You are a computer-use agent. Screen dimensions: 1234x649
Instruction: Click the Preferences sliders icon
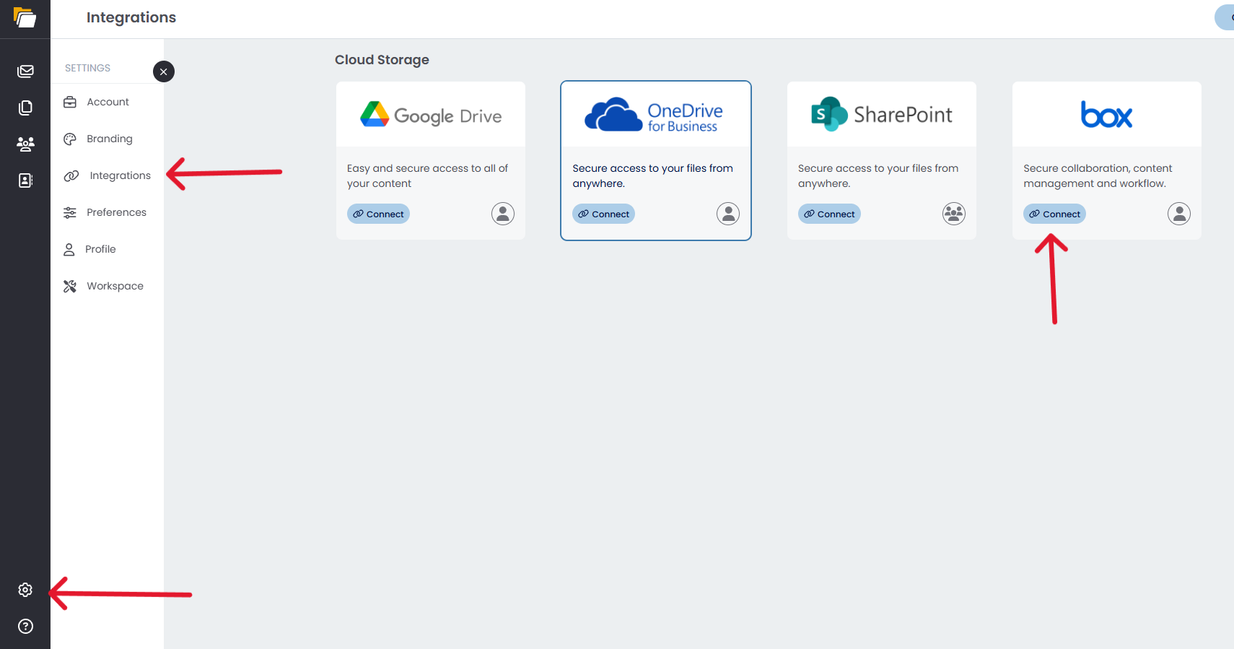[70, 212]
